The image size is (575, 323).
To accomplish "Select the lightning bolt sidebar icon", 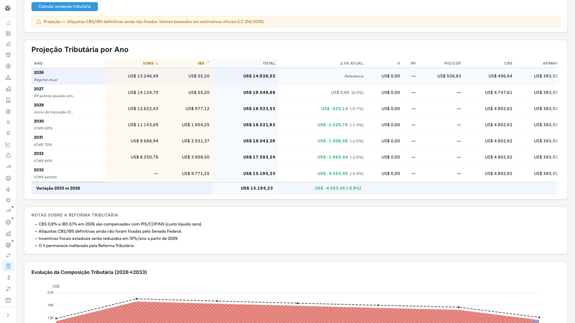I will [x=8, y=190].
